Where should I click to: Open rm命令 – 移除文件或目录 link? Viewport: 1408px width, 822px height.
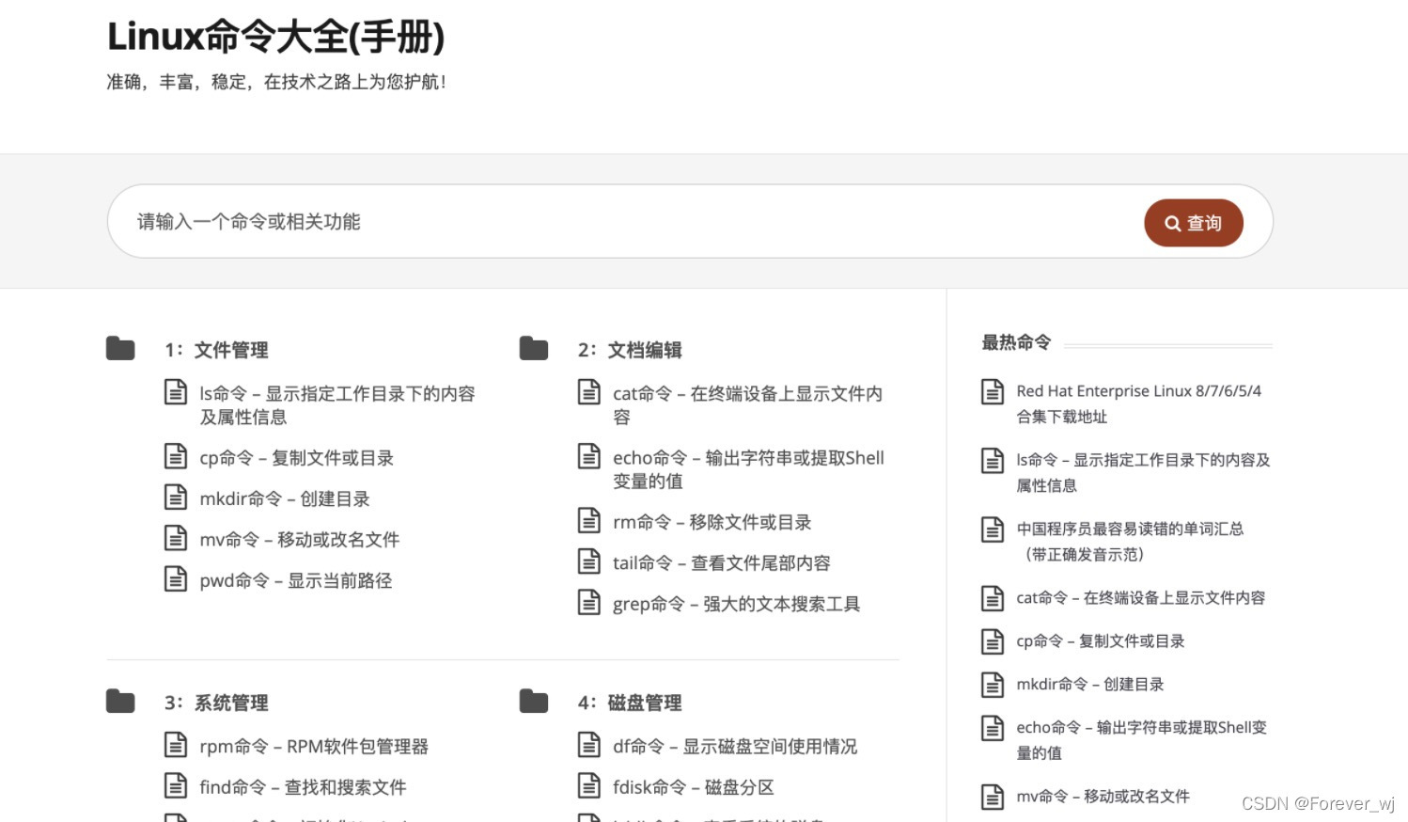point(712,522)
